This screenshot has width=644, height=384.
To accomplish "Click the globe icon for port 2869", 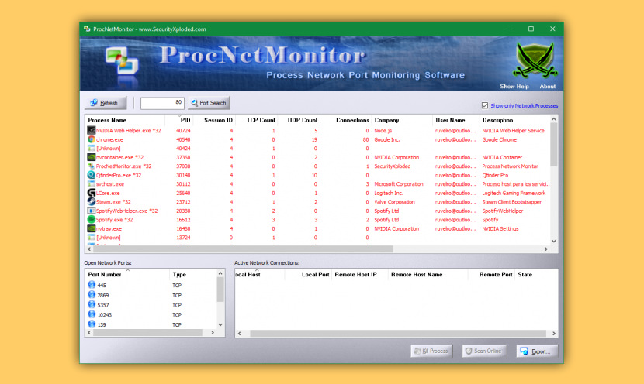I will pos(92,295).
